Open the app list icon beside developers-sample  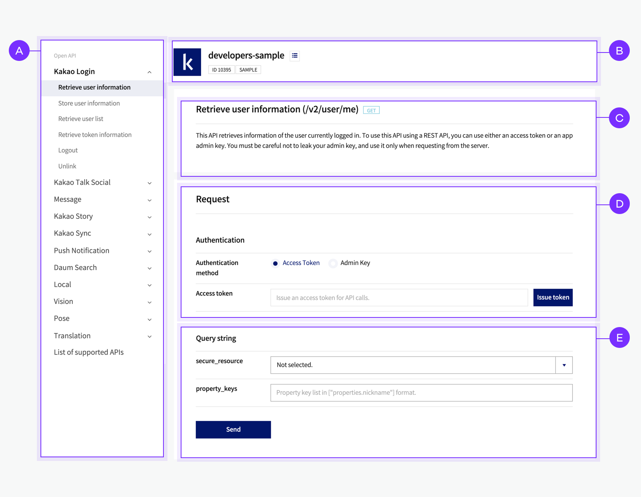295,56
